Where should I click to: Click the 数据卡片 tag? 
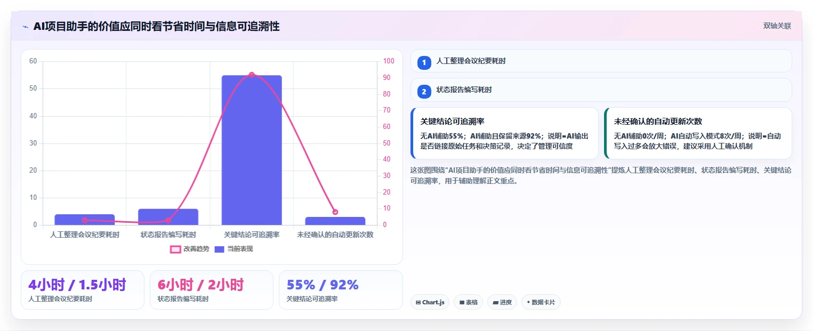click(x=541, y=302)
